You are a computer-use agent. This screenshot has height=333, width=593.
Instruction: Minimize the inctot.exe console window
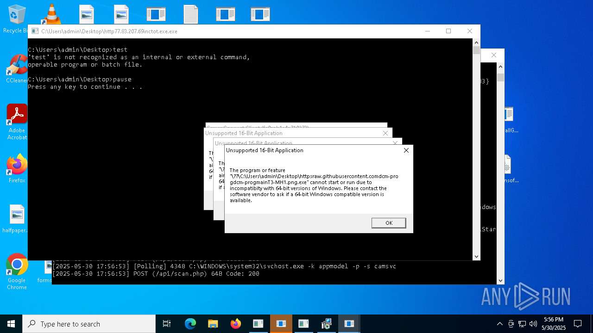click(428, 31)
